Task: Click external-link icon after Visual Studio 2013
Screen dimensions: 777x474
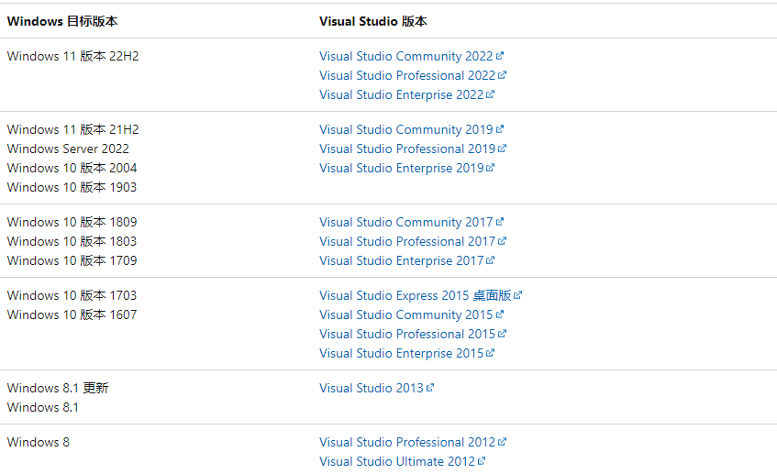Action: point(430,387)
